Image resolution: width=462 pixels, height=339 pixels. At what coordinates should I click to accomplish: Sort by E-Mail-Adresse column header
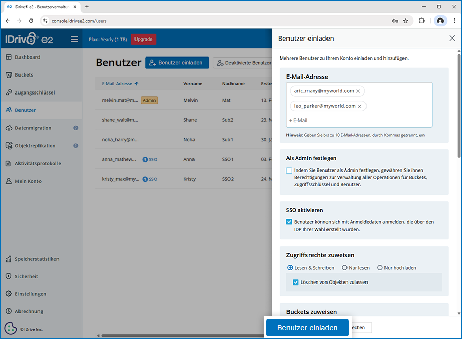click(120, 84)
